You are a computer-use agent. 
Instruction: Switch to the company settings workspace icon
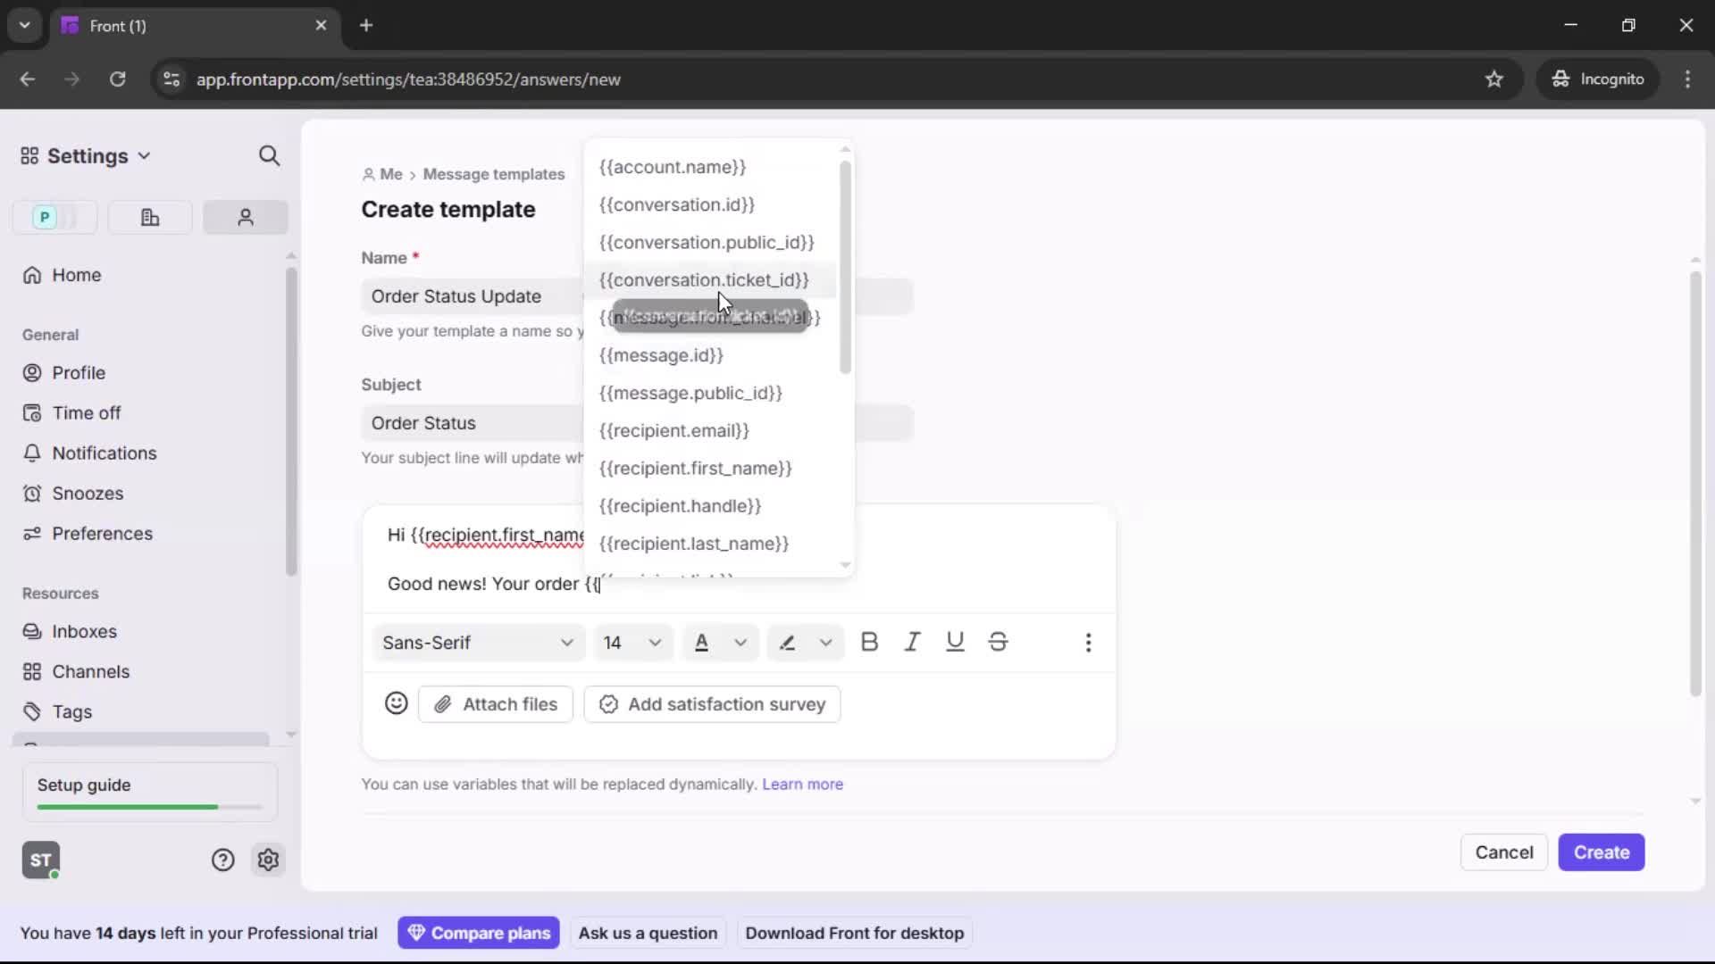click(x=149, y=217)
